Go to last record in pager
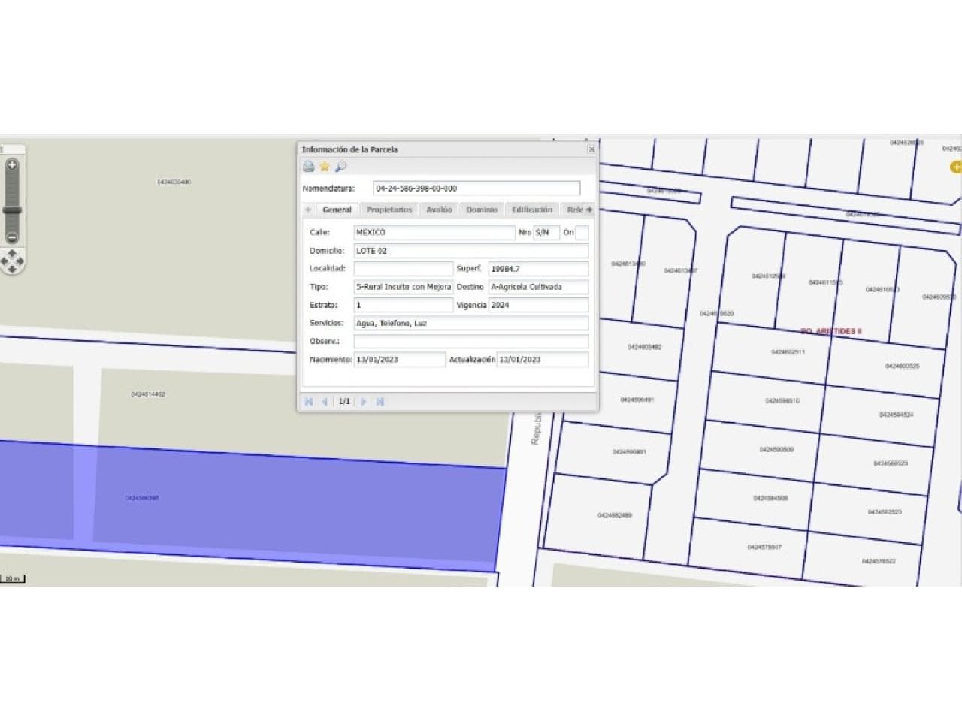This screenshot has height=721, width=962. [380, 402]
